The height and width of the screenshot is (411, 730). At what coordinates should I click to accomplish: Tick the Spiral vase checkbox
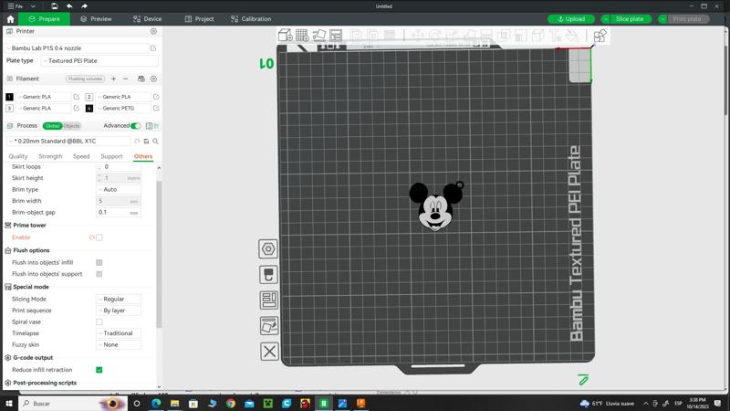[99, 322]
